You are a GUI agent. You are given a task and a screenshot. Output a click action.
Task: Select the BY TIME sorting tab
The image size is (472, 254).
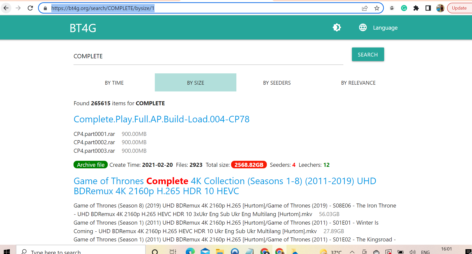point(114,82)
